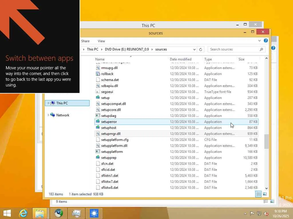This screenshot has height=219, width=293.
Task: Select Network in navigation pane
Action: pyautogui.click(x=63, y=115)
